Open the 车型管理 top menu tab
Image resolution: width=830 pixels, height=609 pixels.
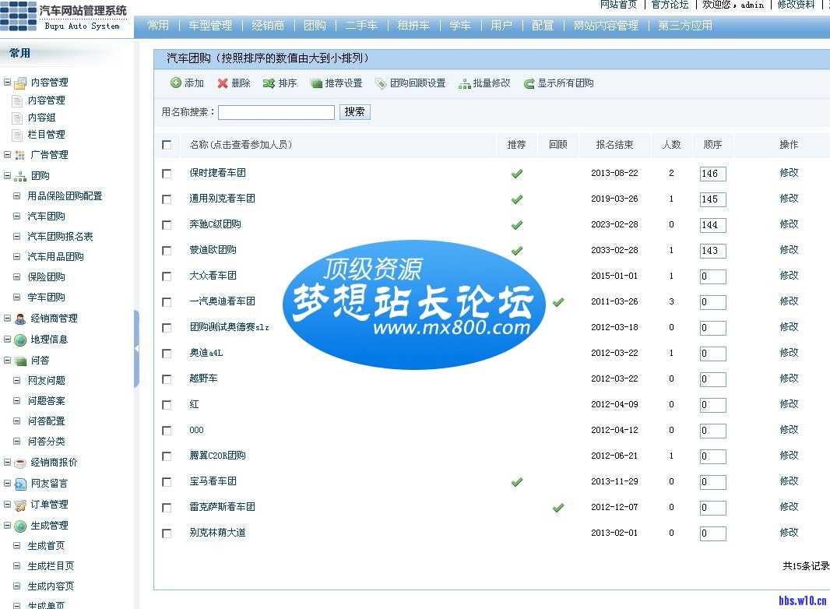210,26
